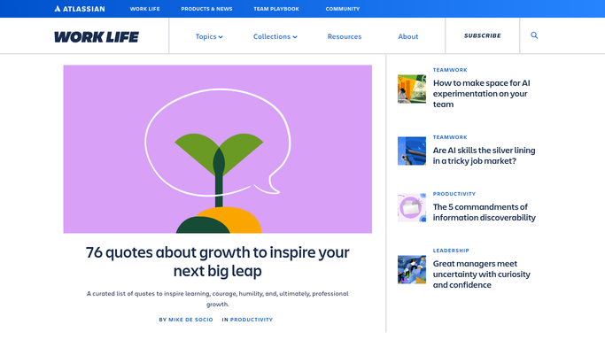The width and height of the screenshot is (605, 340).
Task: Open the About page
Action: click(408, 36)
